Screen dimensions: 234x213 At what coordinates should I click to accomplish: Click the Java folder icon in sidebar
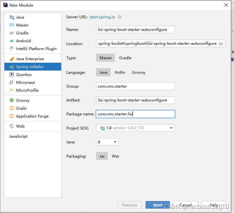[12, 17]
